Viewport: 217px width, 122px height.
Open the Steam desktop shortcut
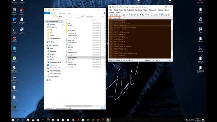pyautogui.click(x=200, y=11)
